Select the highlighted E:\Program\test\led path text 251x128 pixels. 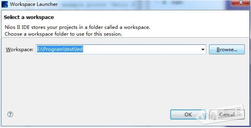pos(60,49)
